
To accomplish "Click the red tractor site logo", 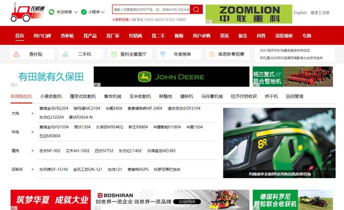I will (x=27, y=12).
